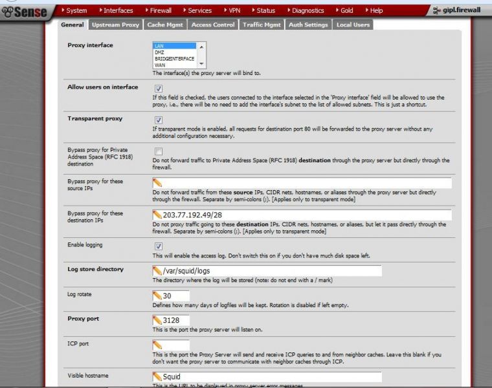Click pencil icon in Log rotate field
The width and height of the screenshot is (492, 388).
(x=157, y=296)
